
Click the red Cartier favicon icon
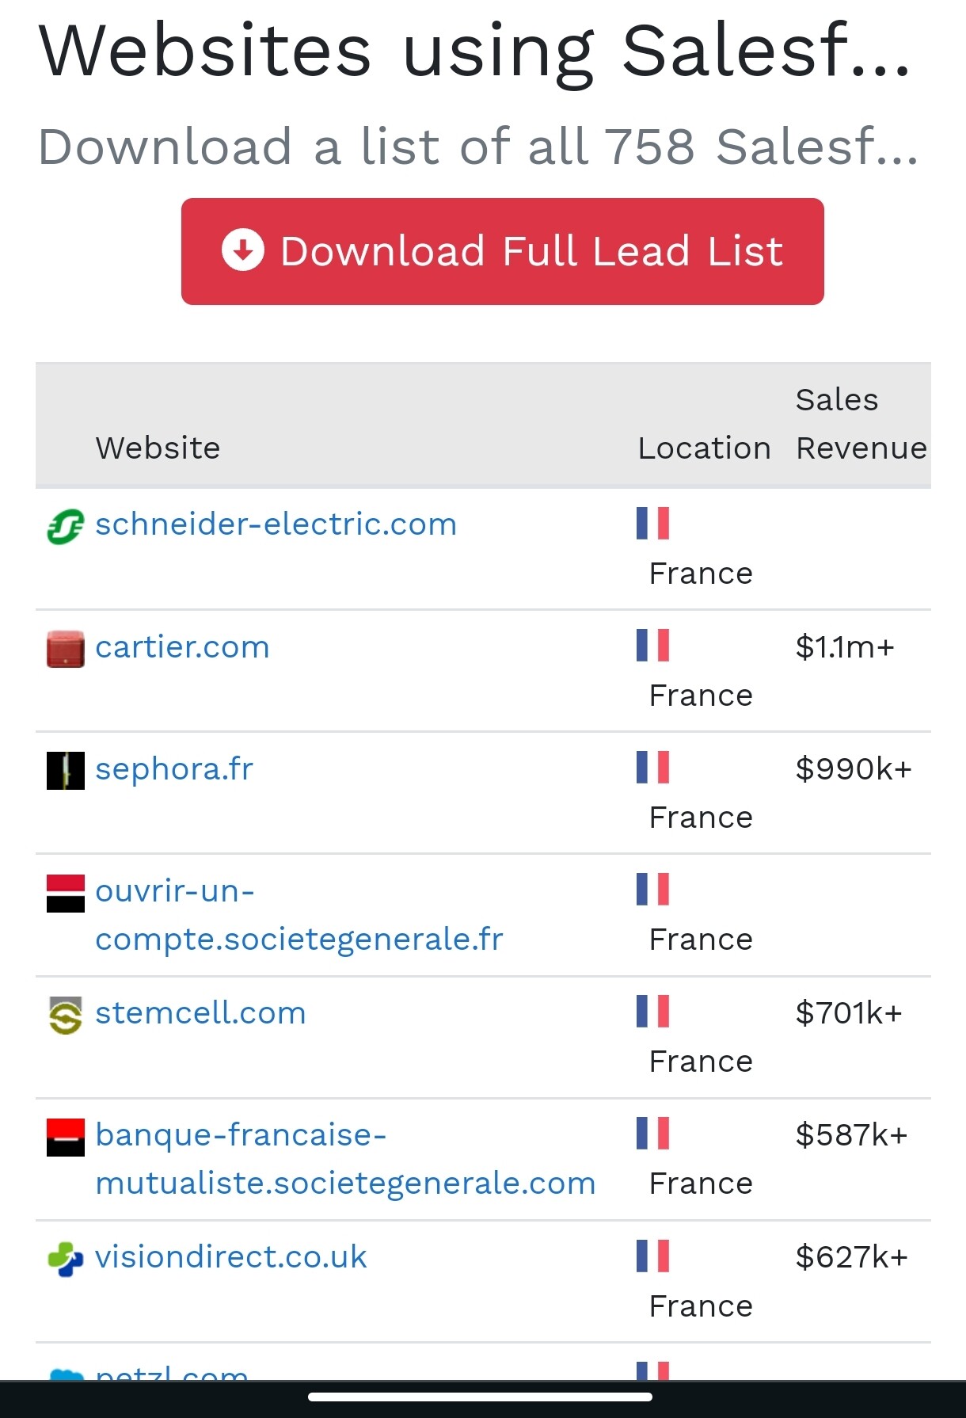pos(66,649)
